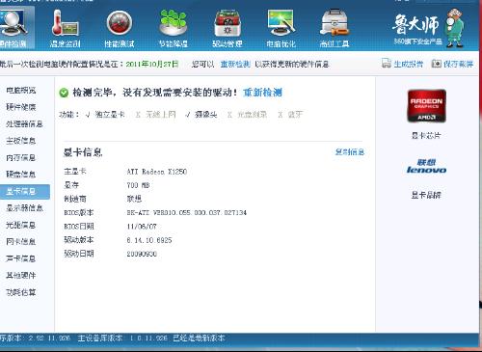Image resolution: width=482 pixels, height=352 pixels.
Task: Click the green checkmark status icon
Action: tap(64, 93)
